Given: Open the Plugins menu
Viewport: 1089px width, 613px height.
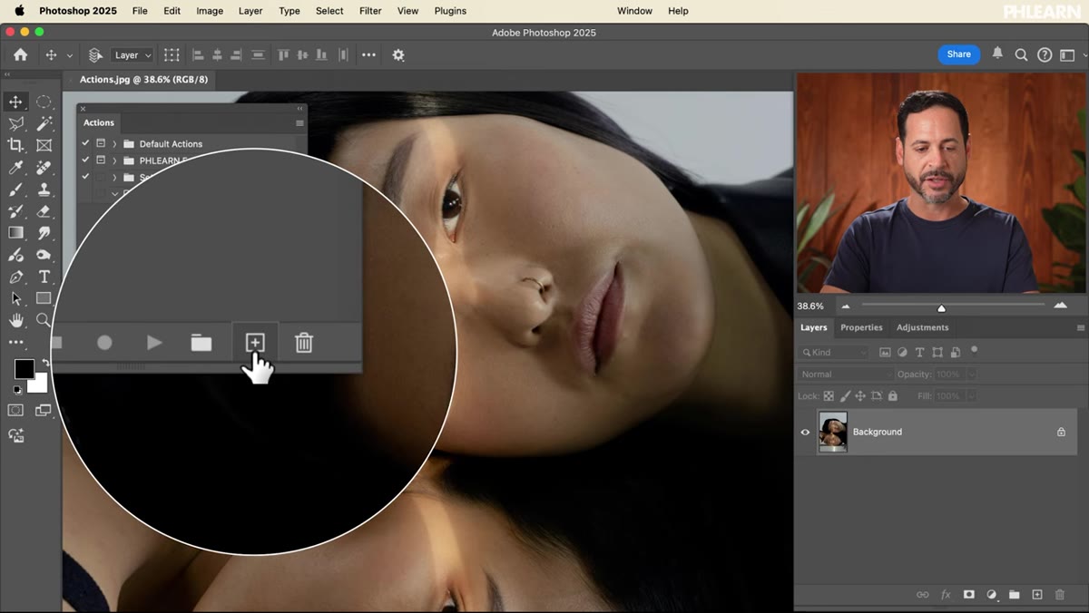Looking at the screenshot, I should [450, 11].
